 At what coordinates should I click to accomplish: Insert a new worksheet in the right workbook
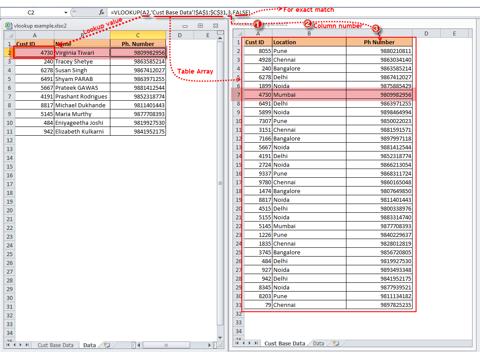tap(336, 343)
